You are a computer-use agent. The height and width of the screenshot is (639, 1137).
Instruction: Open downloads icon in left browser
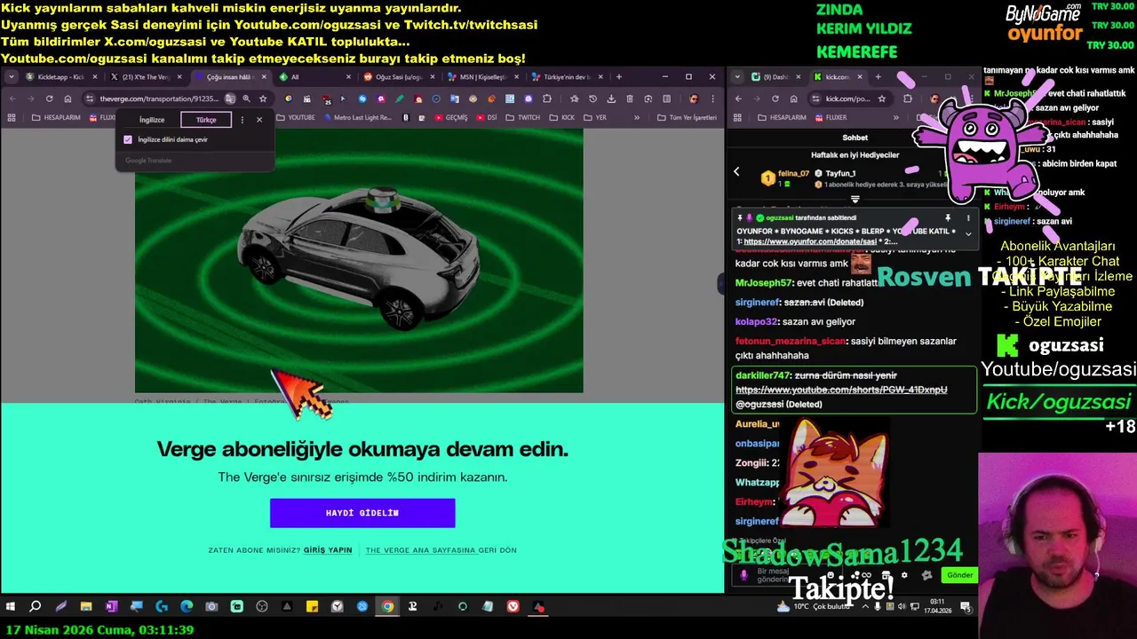611,99
